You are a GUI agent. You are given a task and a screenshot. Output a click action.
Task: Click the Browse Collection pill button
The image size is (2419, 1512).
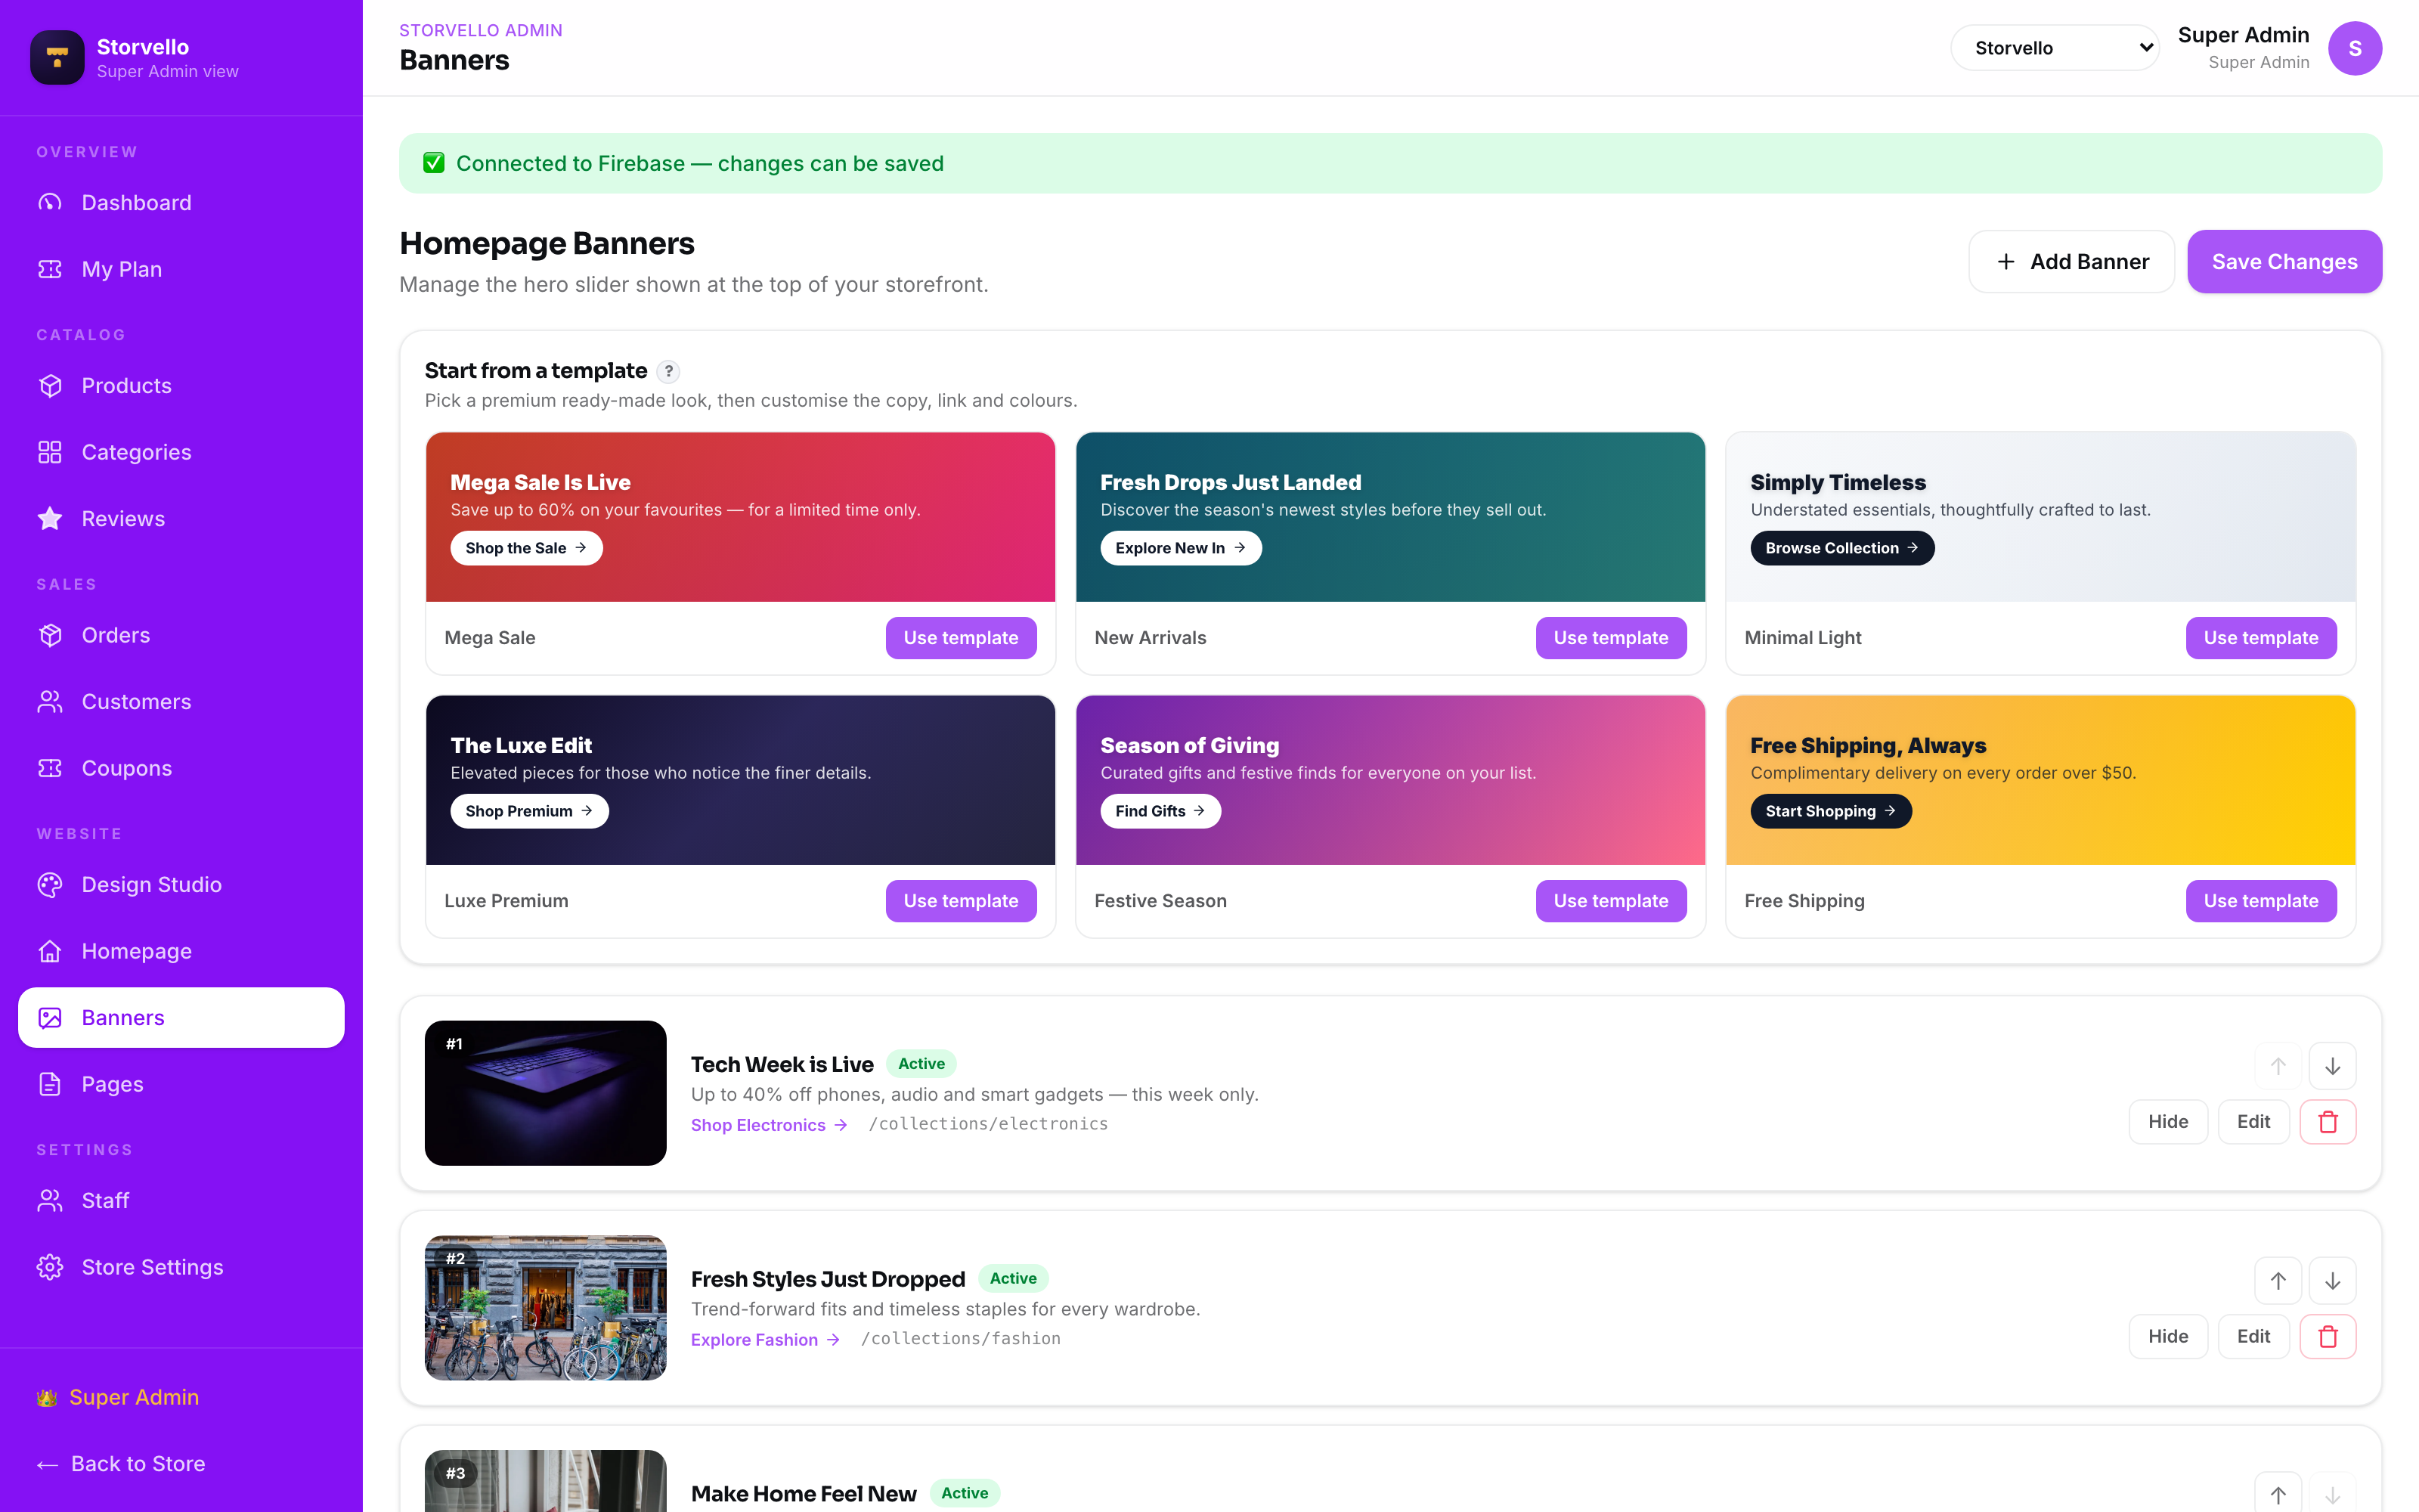point(1841,548)
